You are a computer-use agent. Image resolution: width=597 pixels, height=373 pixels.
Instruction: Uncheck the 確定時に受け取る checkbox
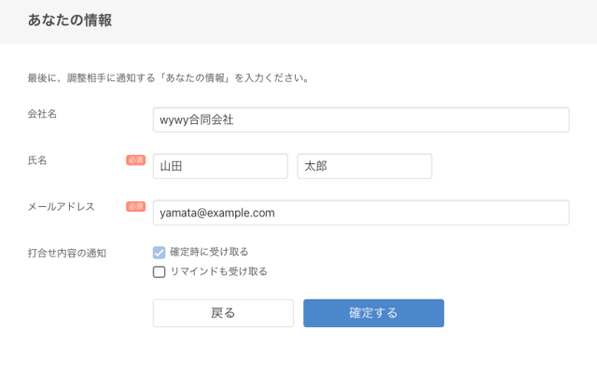[x=160, y=253]
